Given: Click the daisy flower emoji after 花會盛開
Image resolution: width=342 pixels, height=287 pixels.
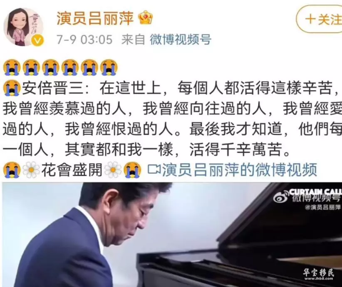Looking at the screenshot, I should (x=113, y=170).
